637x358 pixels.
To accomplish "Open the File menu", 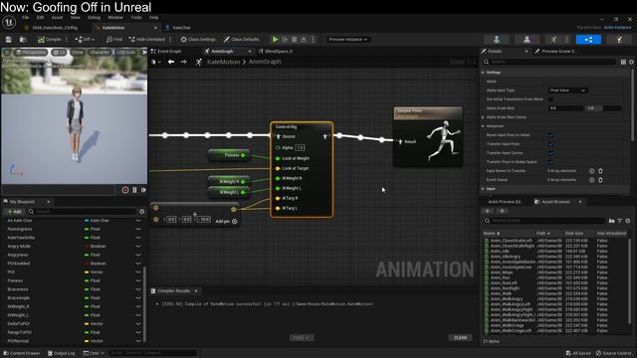I will [25, 18].
